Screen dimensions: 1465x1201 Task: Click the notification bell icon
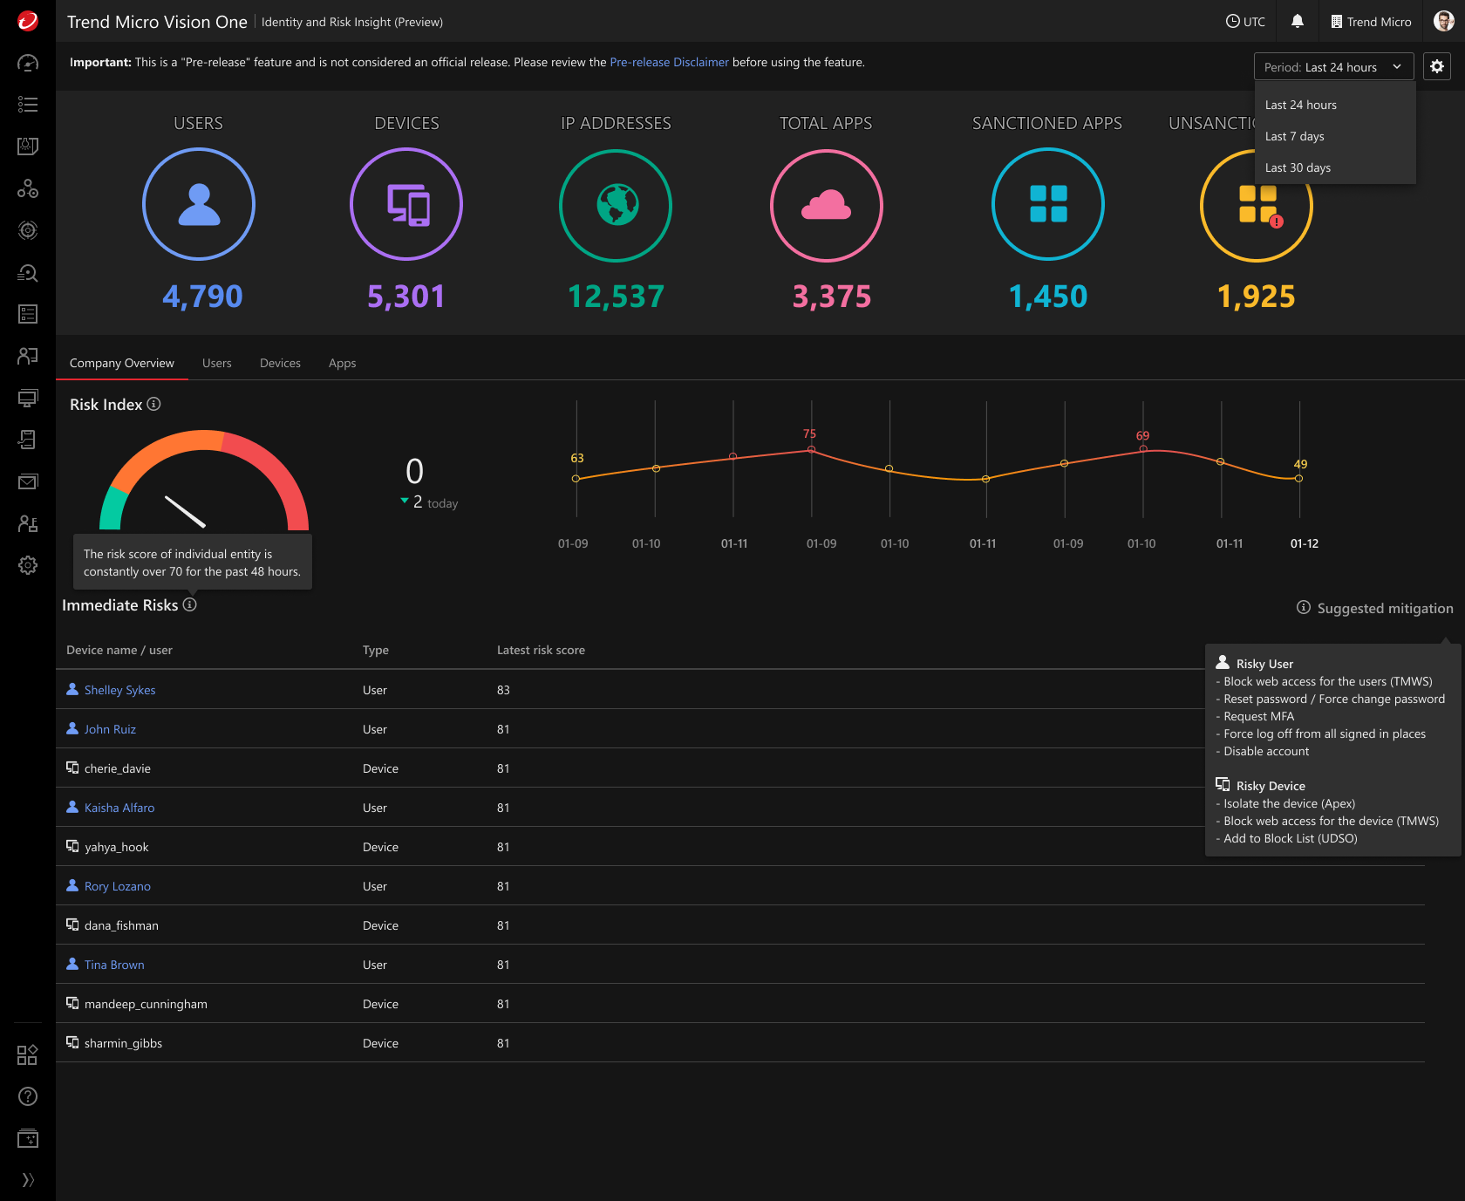click(x=1297, y=22)
